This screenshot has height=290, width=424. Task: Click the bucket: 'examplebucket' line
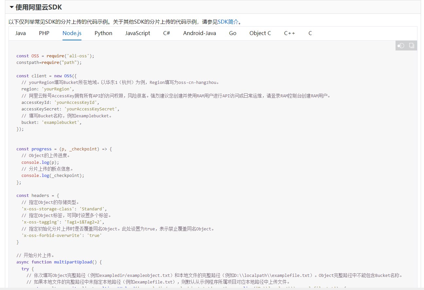(51, 122)
